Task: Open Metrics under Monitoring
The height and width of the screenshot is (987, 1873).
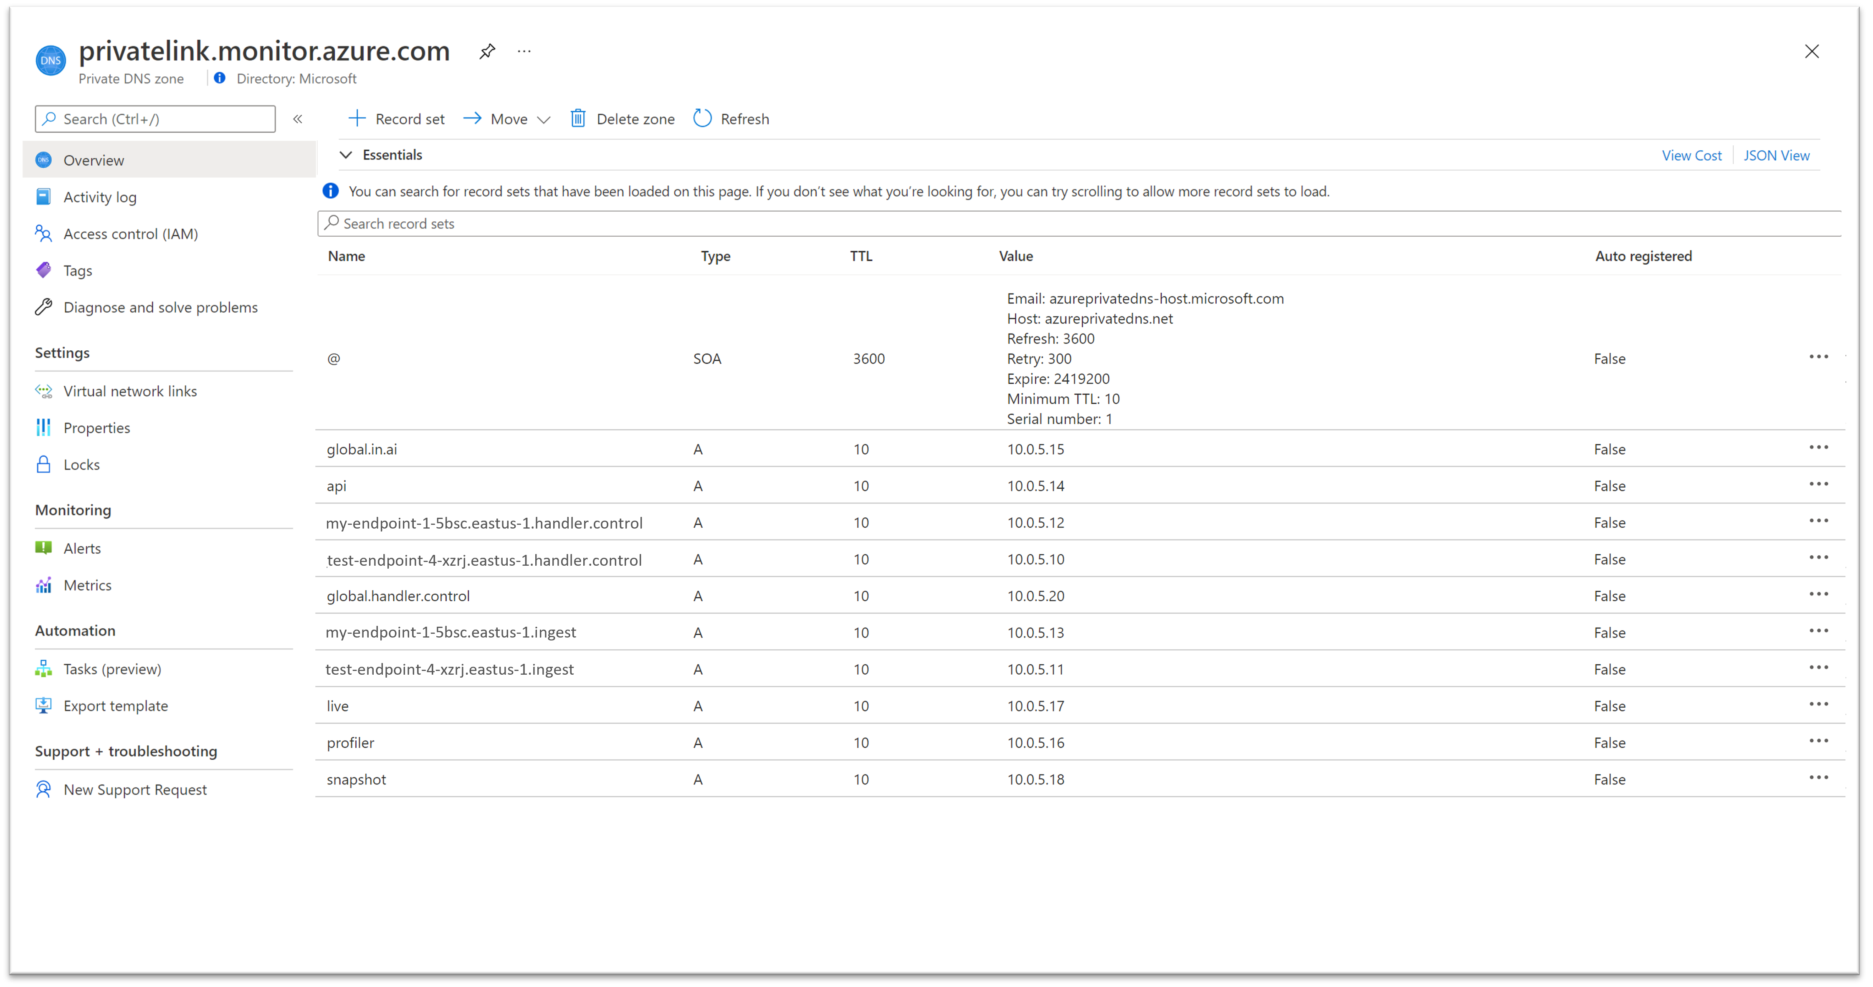Action: coord(87,585)
